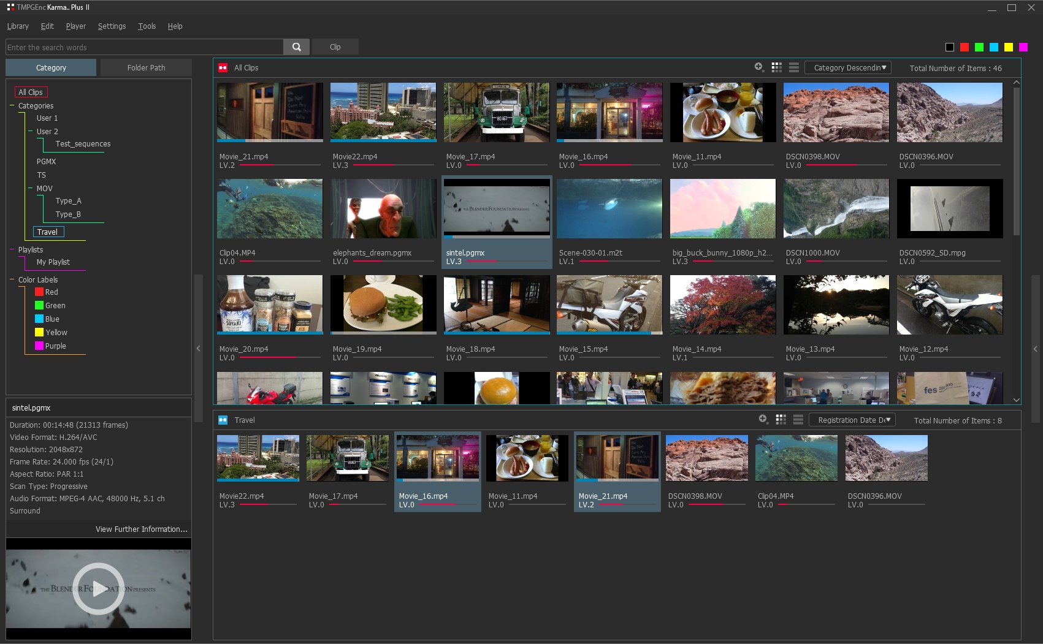Screen dimensions: 1043x644
Task: Click the blue Travel pane header icon
Action: pyautogui.click(x=223, y=420)
